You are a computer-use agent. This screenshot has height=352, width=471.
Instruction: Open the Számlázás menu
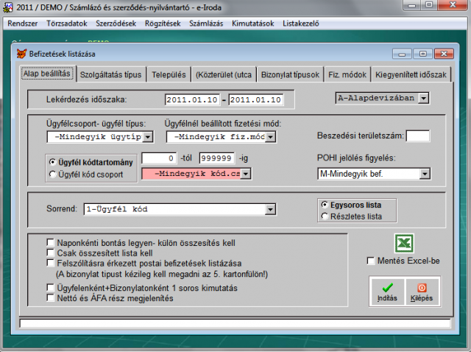[206, 23]
